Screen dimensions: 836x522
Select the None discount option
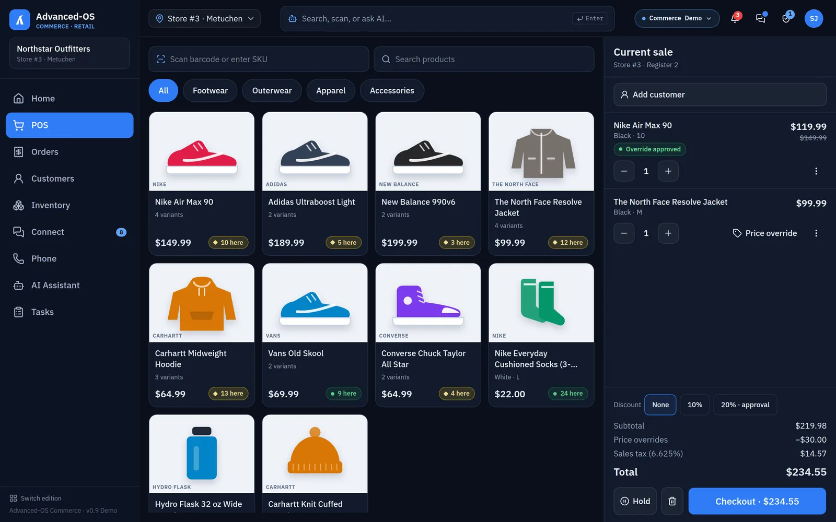click(660, 405)
